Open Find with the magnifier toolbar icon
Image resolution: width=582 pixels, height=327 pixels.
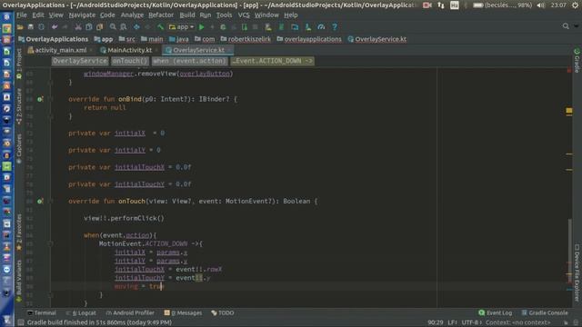[113, 27]
